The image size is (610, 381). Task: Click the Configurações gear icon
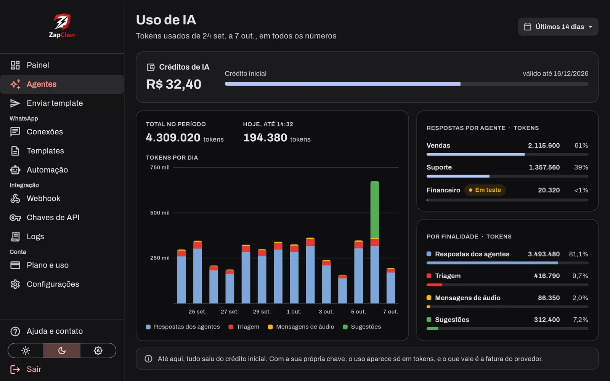pos(15,284)
